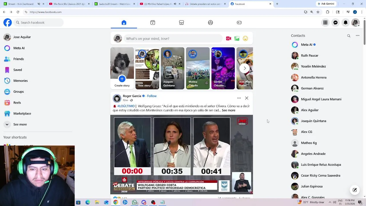
Task: Open the account profile picture menu
Action: [355, 23]
